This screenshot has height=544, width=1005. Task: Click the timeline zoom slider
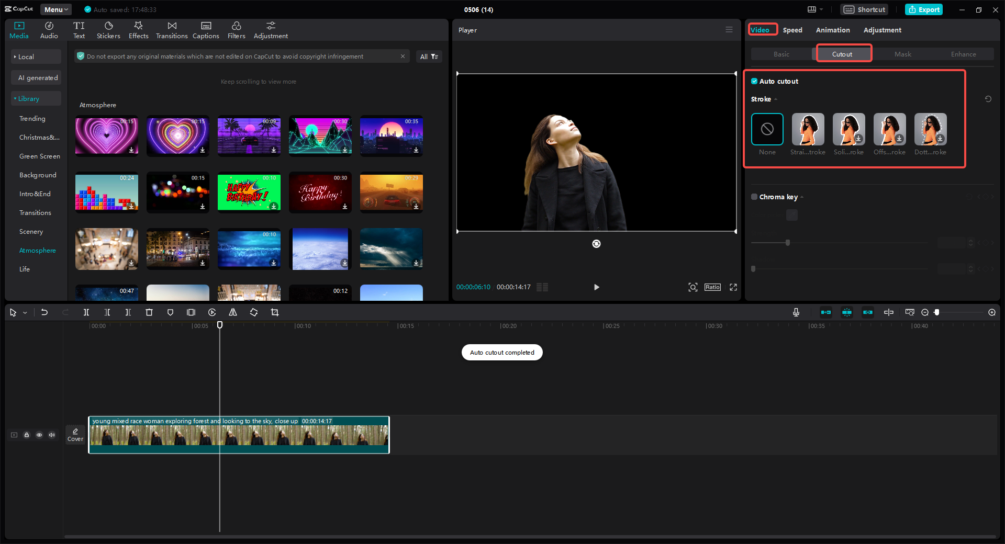[x=958, y=312]
